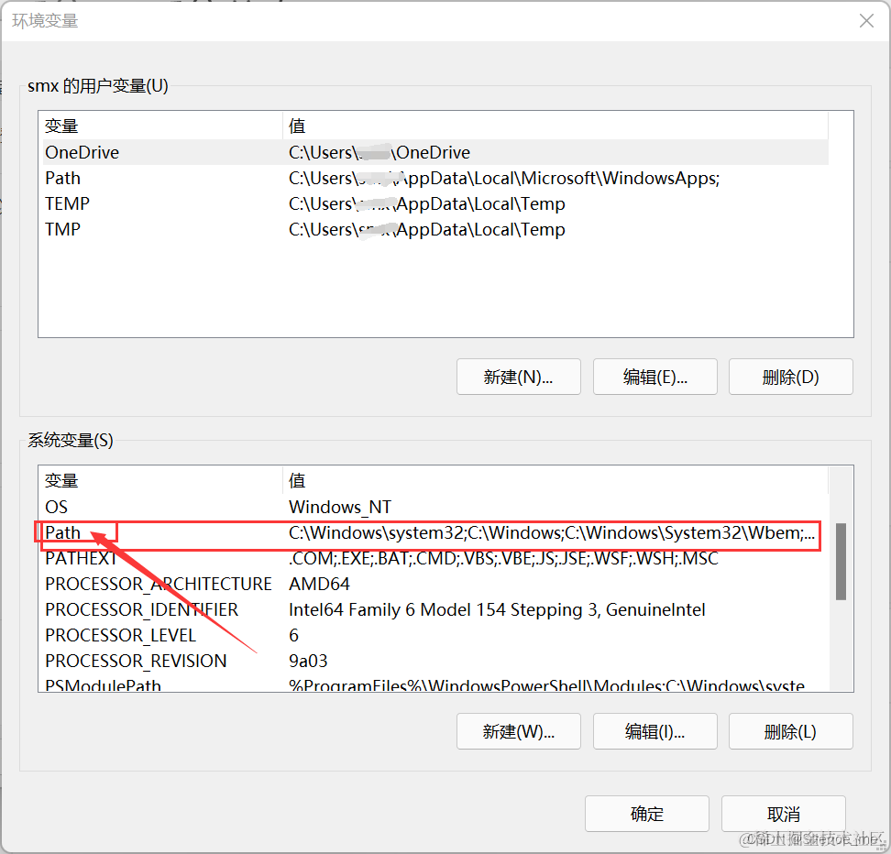Click the Windows_NT value cell
Image resolution: width=891 pixels, height=854 pixels.
340,507
